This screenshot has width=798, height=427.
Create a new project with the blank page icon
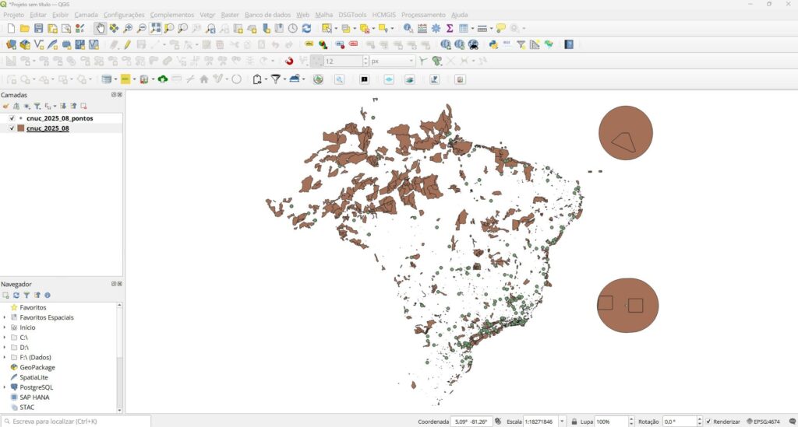pos(11,29)
